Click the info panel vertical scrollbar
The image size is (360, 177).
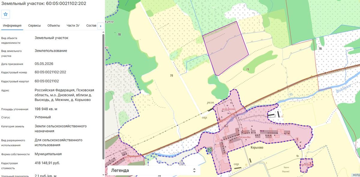[104, 96]
